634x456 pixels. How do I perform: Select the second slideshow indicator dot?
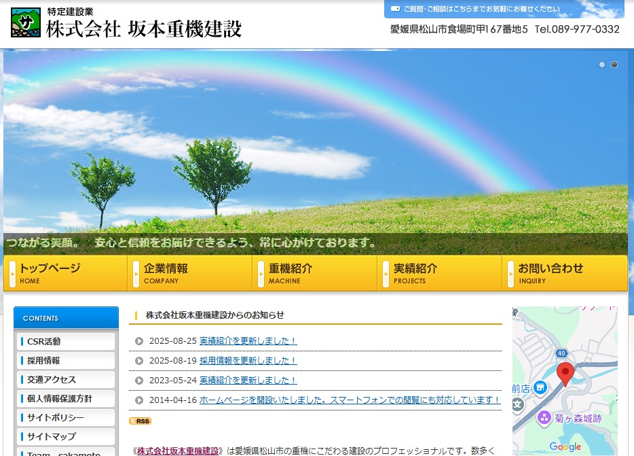pos(614,65)
